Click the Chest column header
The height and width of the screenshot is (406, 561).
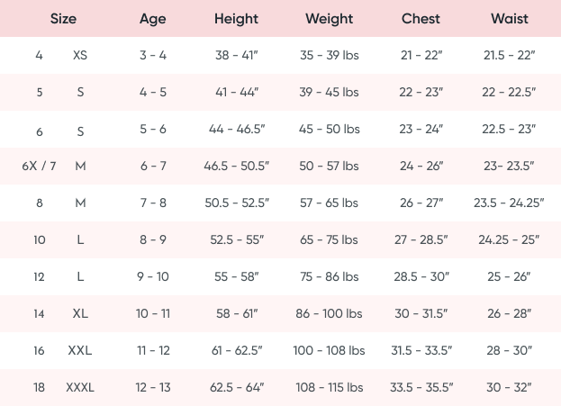pyautogui.click(x=421, y=19)
